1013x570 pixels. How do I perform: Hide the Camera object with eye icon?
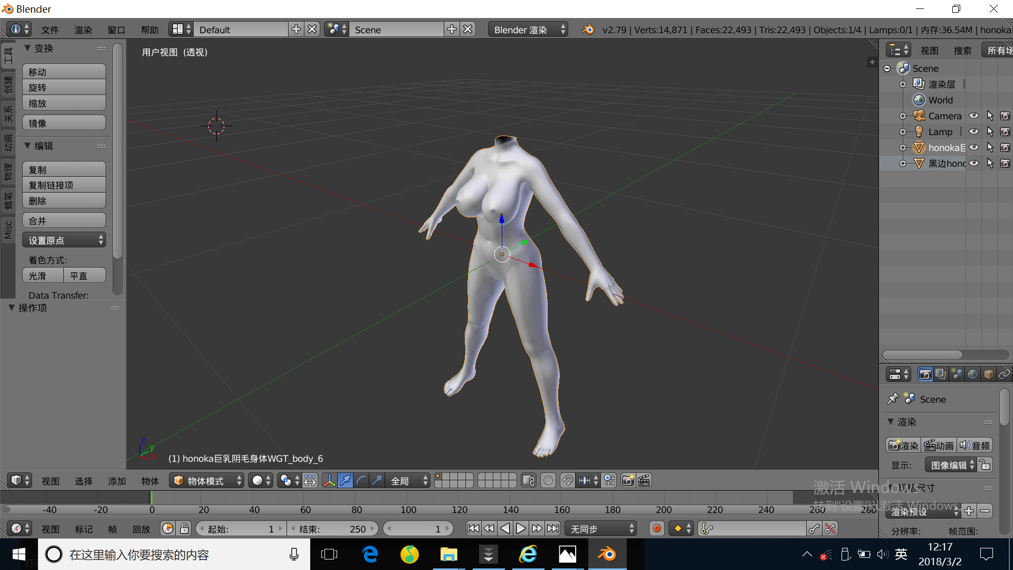tap(974, 116)
